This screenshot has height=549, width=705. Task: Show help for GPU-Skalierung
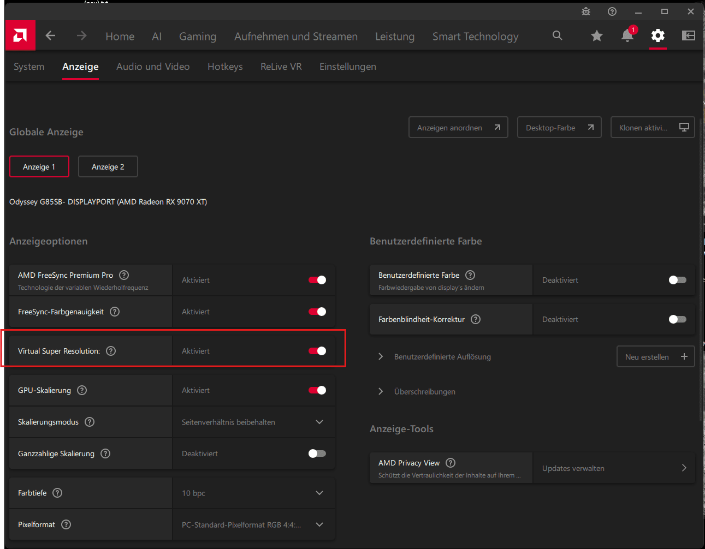82,390
